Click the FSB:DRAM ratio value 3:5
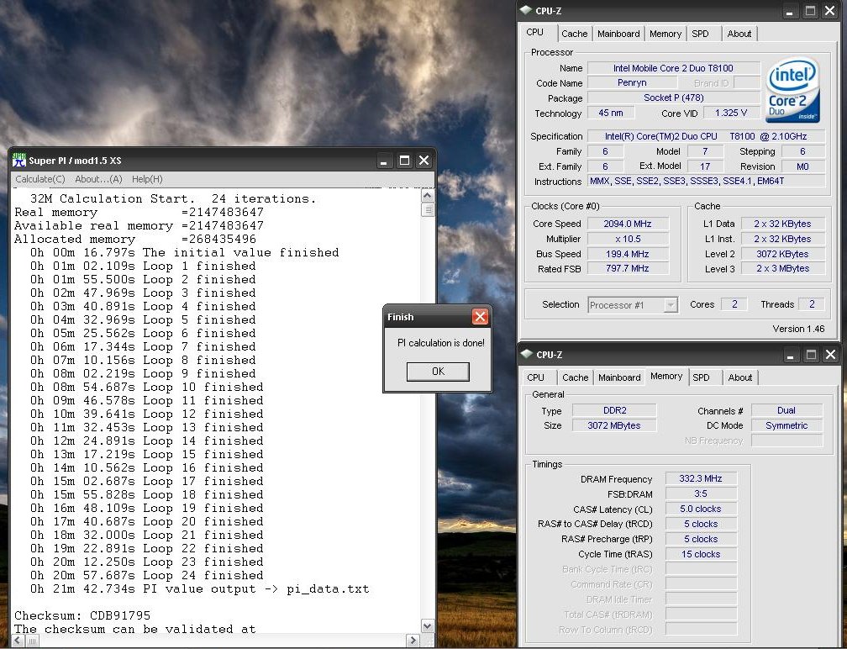 701,493
